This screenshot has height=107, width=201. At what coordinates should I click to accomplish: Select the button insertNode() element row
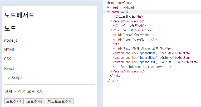151,57
